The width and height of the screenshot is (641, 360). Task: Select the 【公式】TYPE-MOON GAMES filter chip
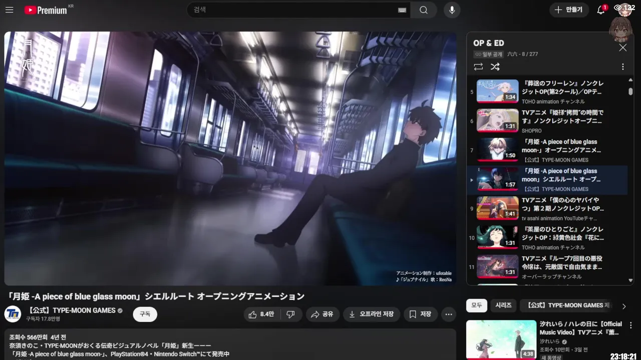point(566,305)
